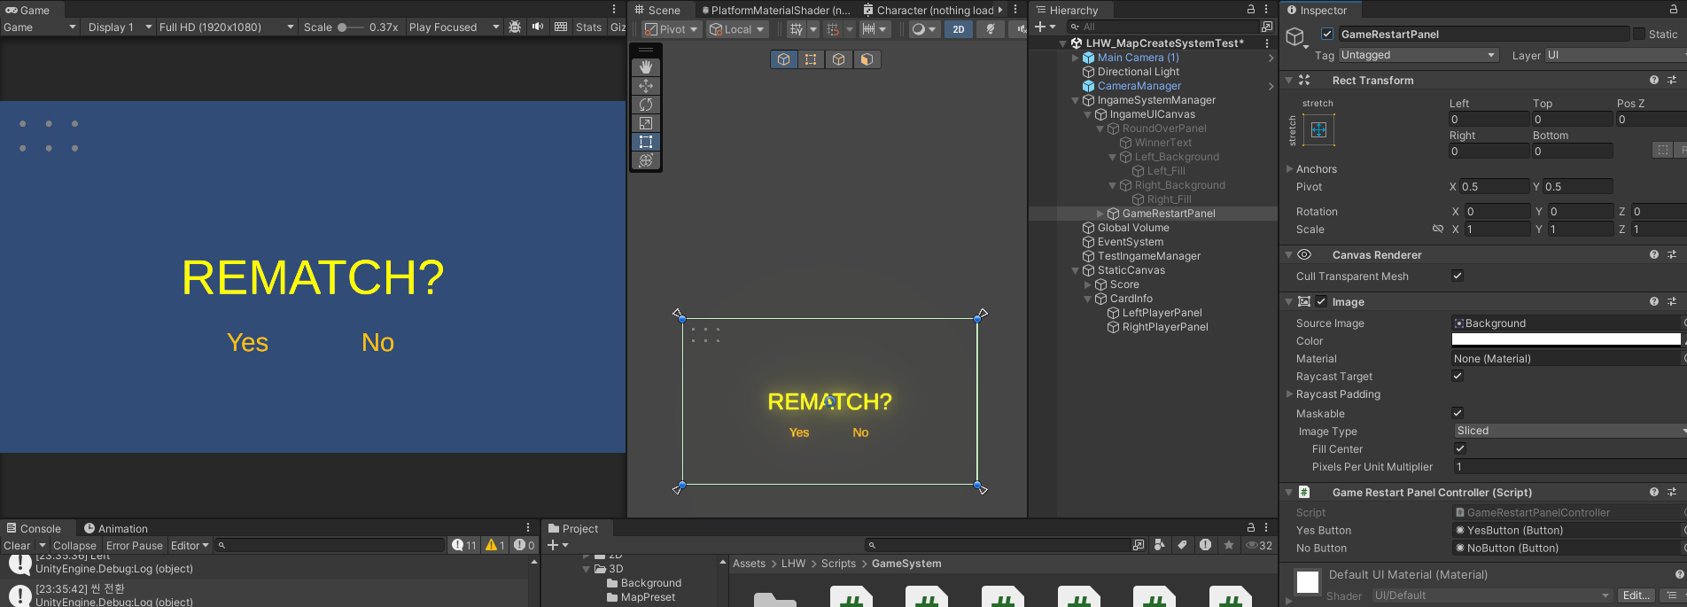This screenshot has width=1687, height=607.
Task: Switch to PlatformMaterialShader tab
Action: [775, 11]
